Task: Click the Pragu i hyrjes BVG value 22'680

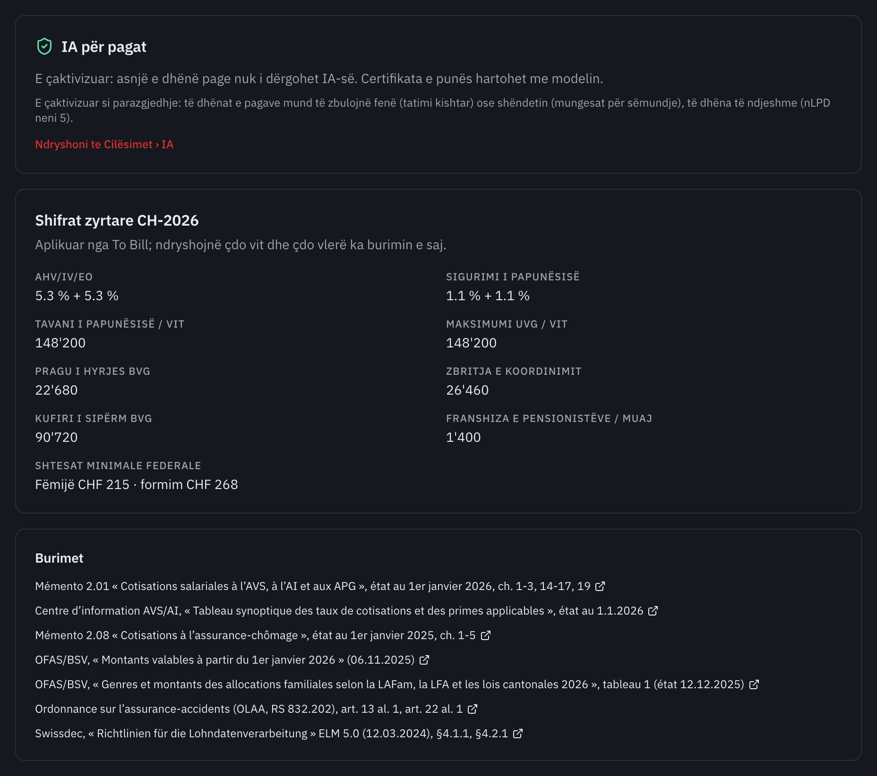Action: [56, 390]
